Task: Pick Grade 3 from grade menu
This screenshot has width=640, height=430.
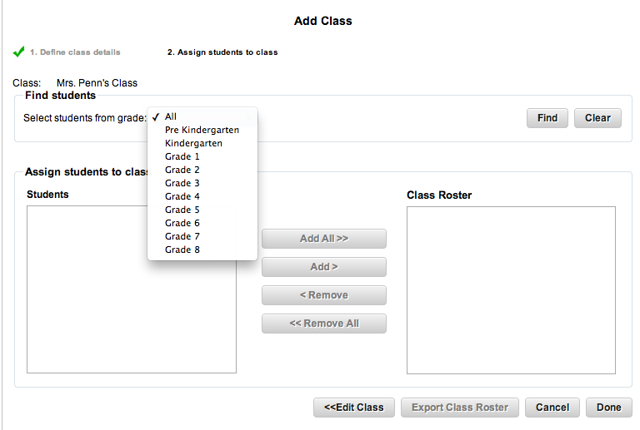Action: coord(182,183)
